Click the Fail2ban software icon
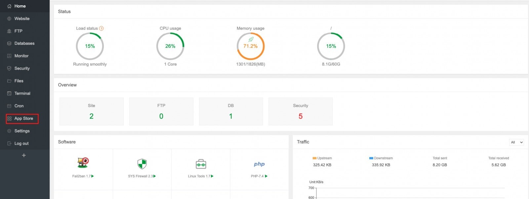Screen dimensions: 529x199 tap(83, 163)
